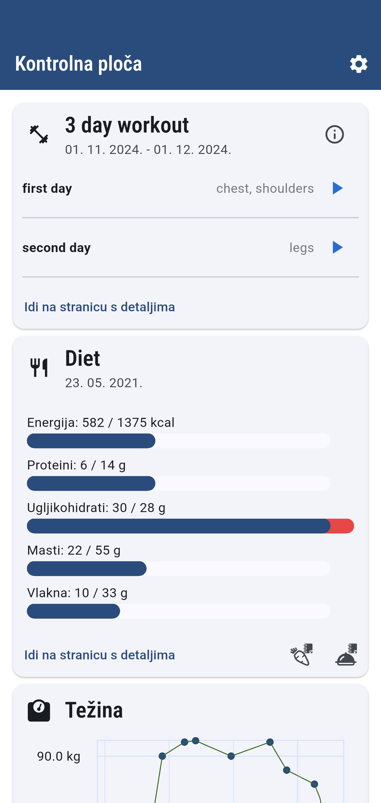Image resolution: width=381 pixels, height=803 pixels.
Task: Start the first day workout
Action: tap(337, 188)
